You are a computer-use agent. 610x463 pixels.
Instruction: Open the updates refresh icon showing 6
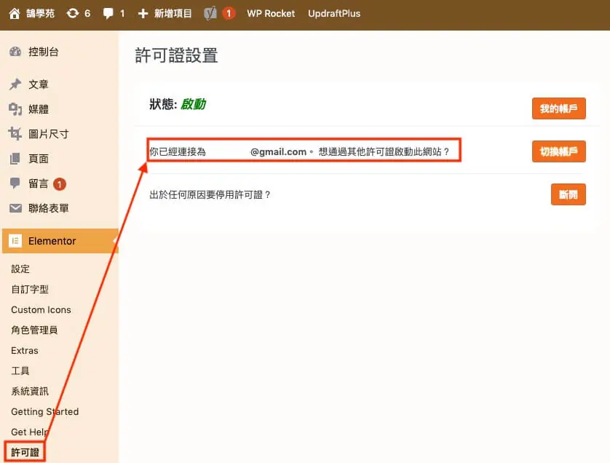(x=72, y=14)
